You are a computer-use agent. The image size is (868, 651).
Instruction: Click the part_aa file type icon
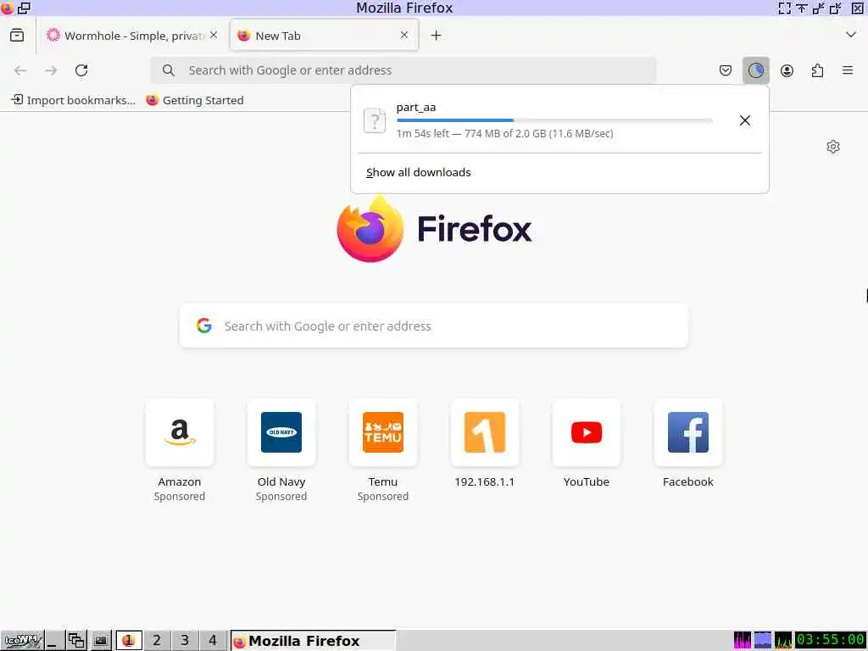point(375,120)
